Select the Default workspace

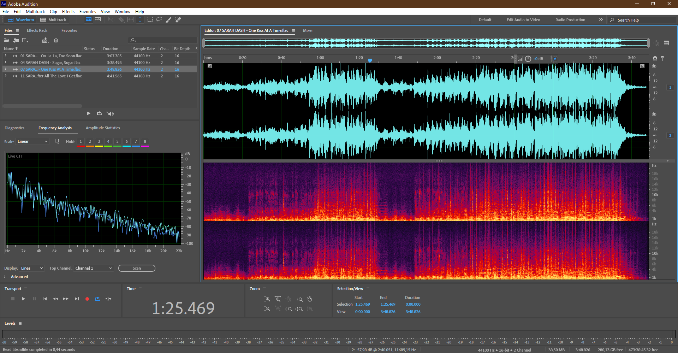coord(485,20)
